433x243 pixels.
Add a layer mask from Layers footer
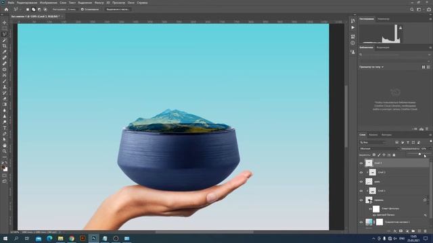tap(401, 231)
